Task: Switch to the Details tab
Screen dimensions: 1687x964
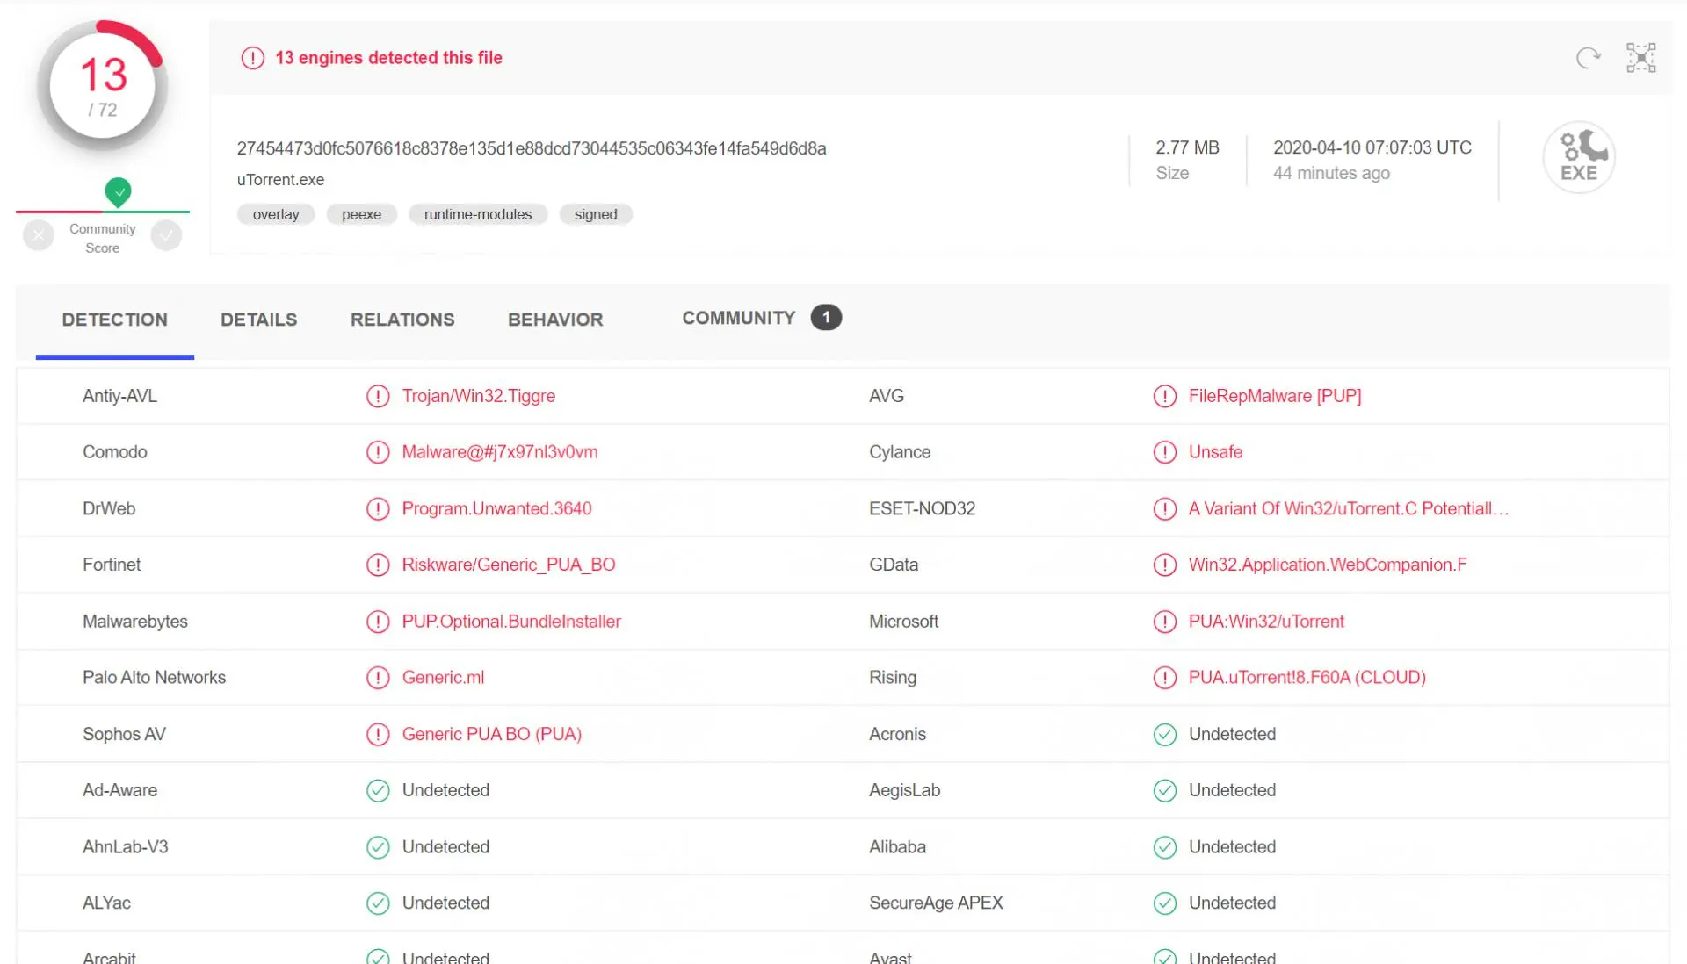Action: pos(258,320)
